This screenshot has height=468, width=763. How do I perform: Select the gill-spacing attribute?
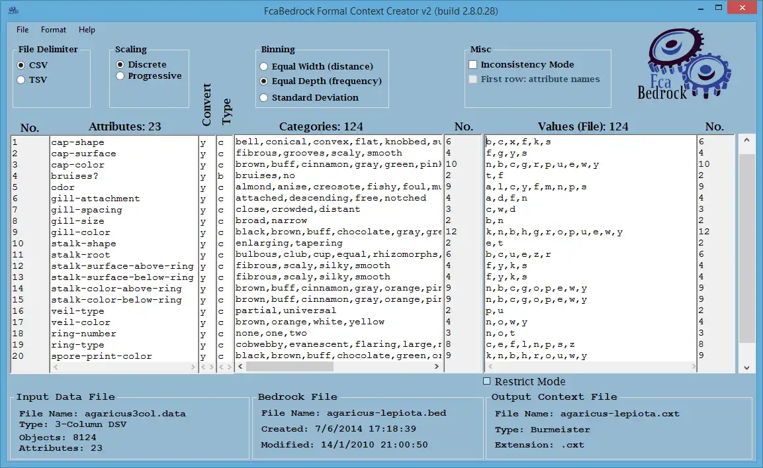click(x=87, y=210)
